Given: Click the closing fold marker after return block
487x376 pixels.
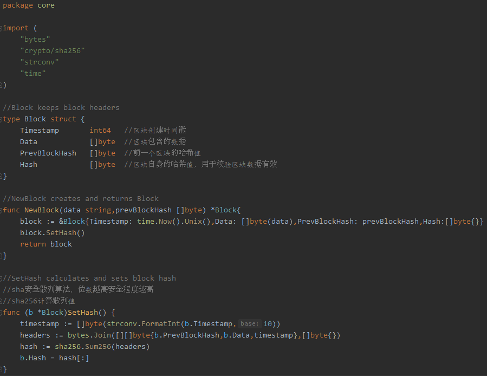Looking at the screenshot, I should pyautogui.click(x=1, y=255).
